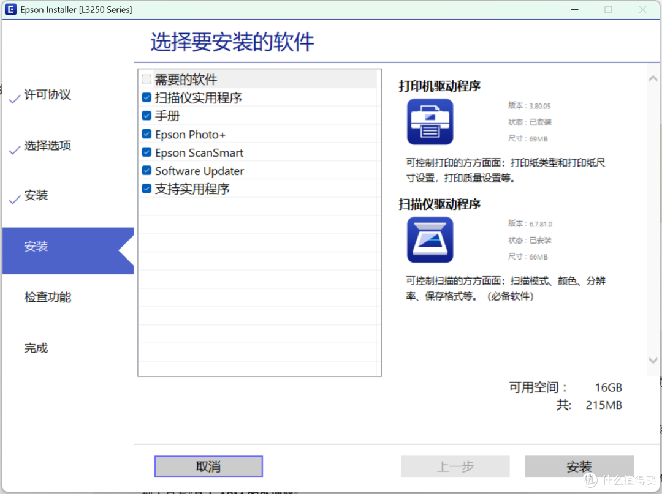Uncheck Software Updater checkbox
Image resolution: width=662 pixels, height=494 pixels.
(x=146, y=170)
